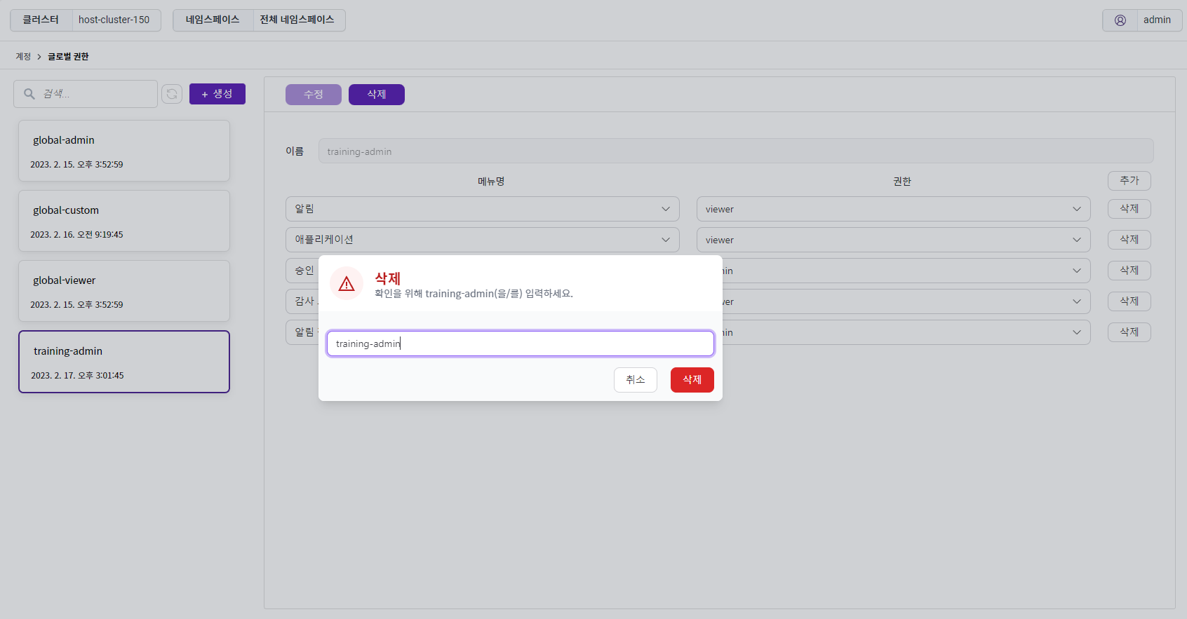Open the permission dropdown in 알림 row
This screenshot has width=1187, height=619.
pos(894,209)
